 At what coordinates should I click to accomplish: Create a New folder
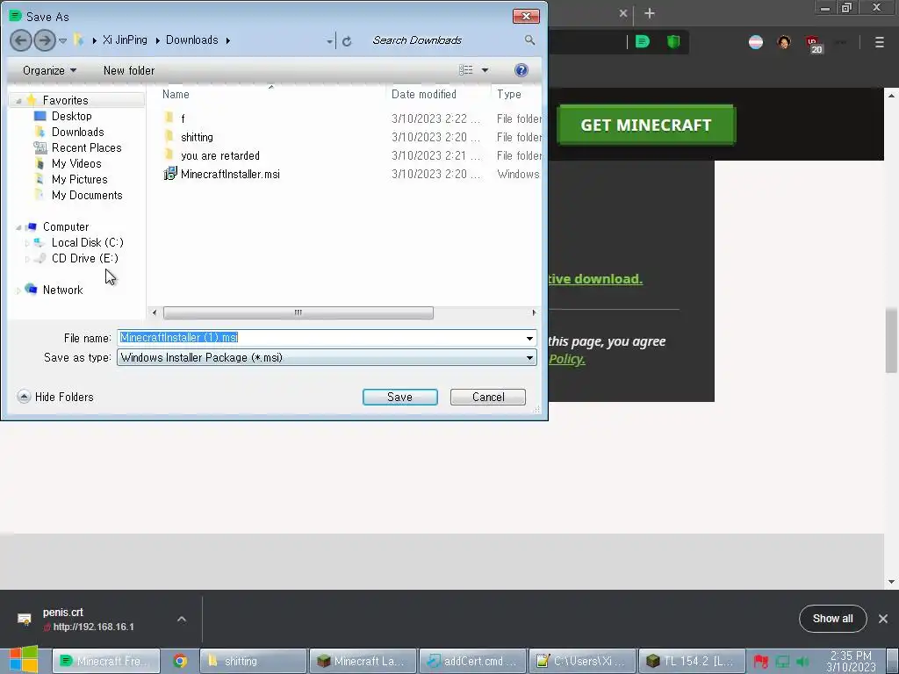pos(129,70)
